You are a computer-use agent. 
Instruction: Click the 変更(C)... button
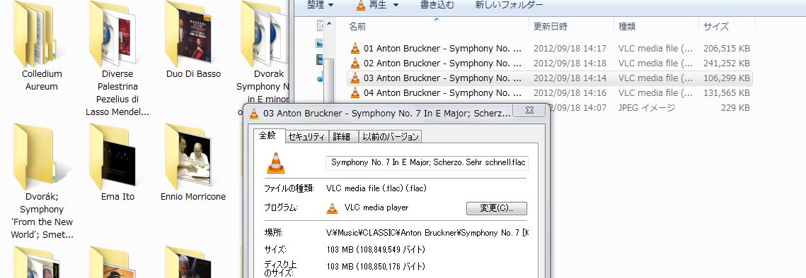[497, 208]
